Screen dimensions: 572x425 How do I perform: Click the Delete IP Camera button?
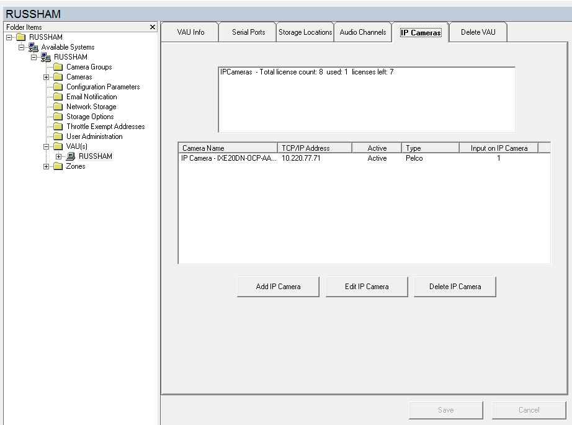pos(455,286)
